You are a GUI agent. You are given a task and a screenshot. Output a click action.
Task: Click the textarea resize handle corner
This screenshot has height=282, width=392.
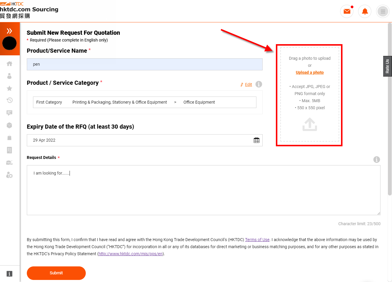tap(379, 213)
